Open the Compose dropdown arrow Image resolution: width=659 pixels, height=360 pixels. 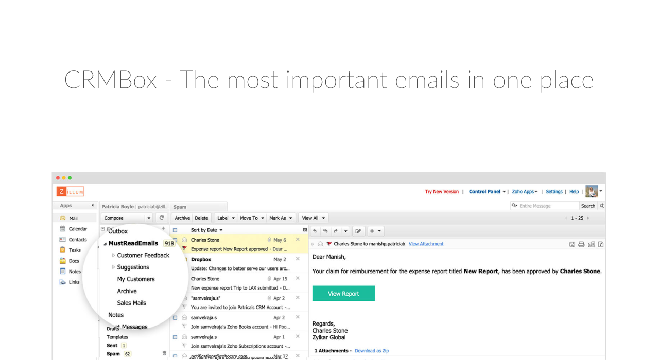pyautogui.click(x=149, y=218)
